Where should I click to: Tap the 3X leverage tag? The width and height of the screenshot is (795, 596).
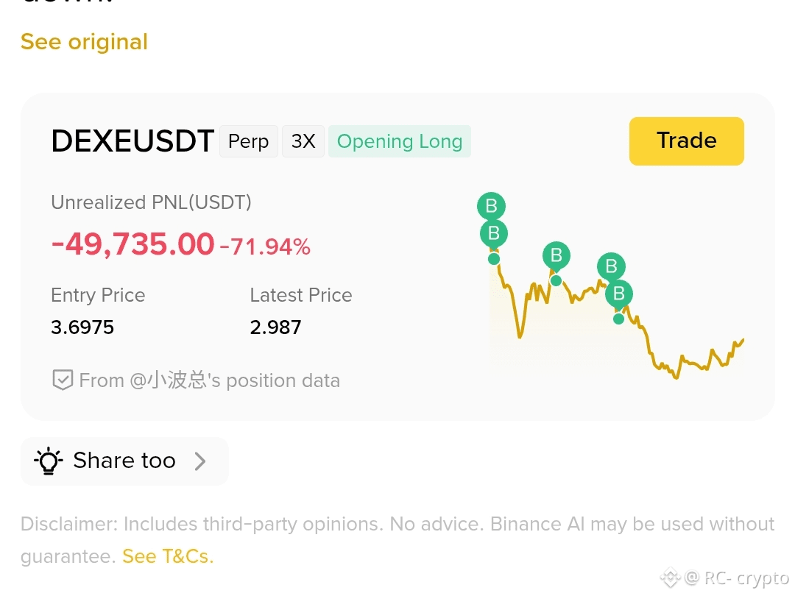click(303, 141)
